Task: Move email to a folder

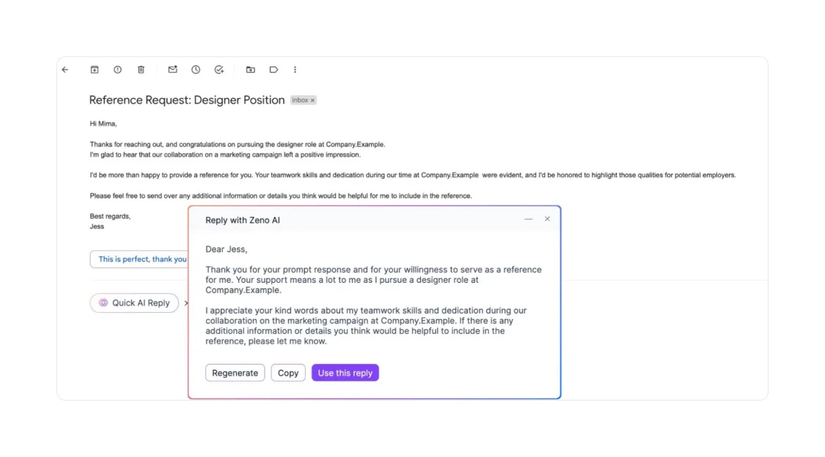Action: pyautogui.click(x=251, y=70)
